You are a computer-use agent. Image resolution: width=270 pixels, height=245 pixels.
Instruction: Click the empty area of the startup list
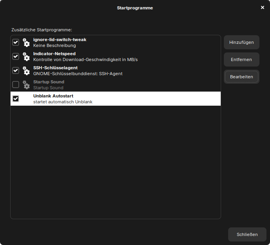[x=115, y=160]
